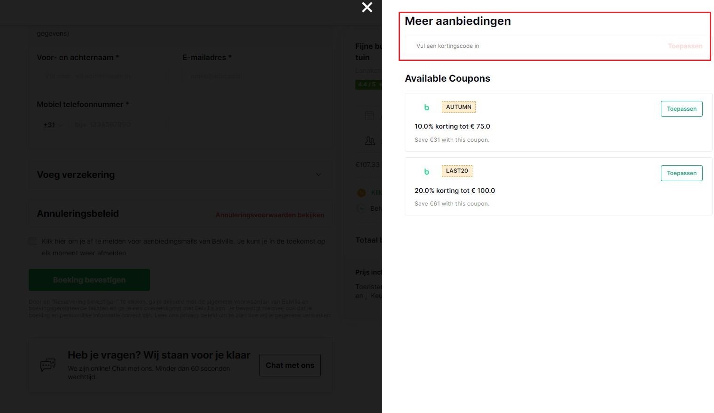714x413 pixels.
Task: Click the orange coin icon in summary
Action: pos(361,192)
